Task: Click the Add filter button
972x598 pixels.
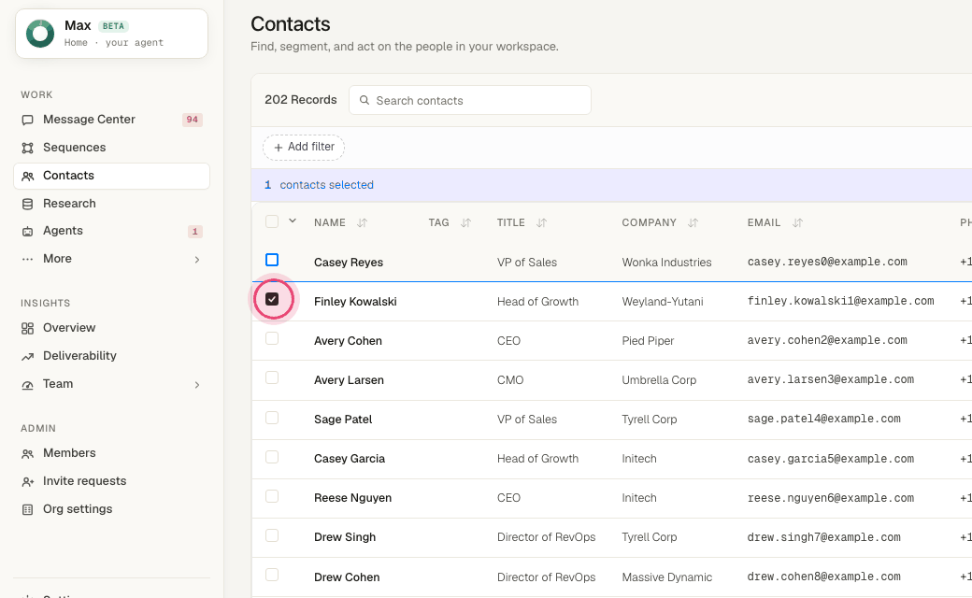Action: [x=304, y=147]
